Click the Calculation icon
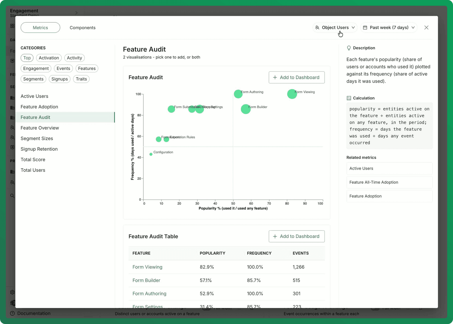The height and width of the screenshot is (324, 453). tap(349, 98)
